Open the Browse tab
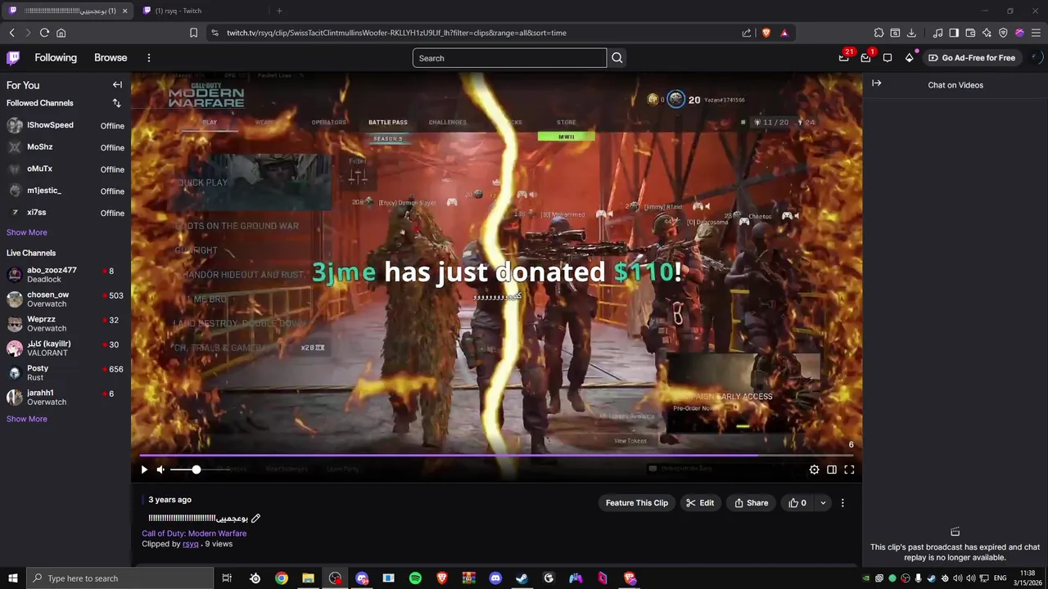 click(x=111, y=58)
